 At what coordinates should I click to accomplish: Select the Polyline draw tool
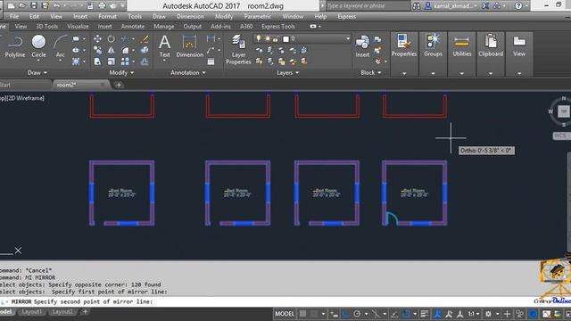pyautogui.click(x=15, y=46)
